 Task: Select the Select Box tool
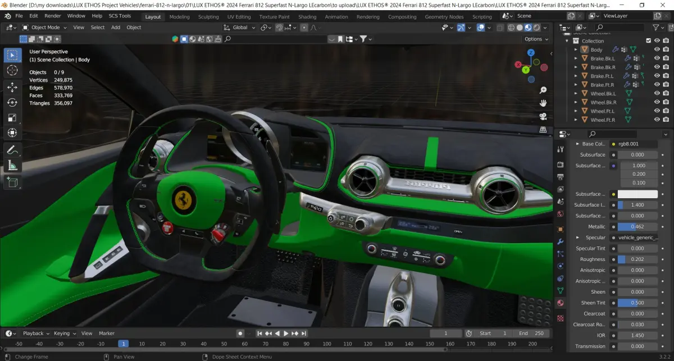(x=12, y=55)
